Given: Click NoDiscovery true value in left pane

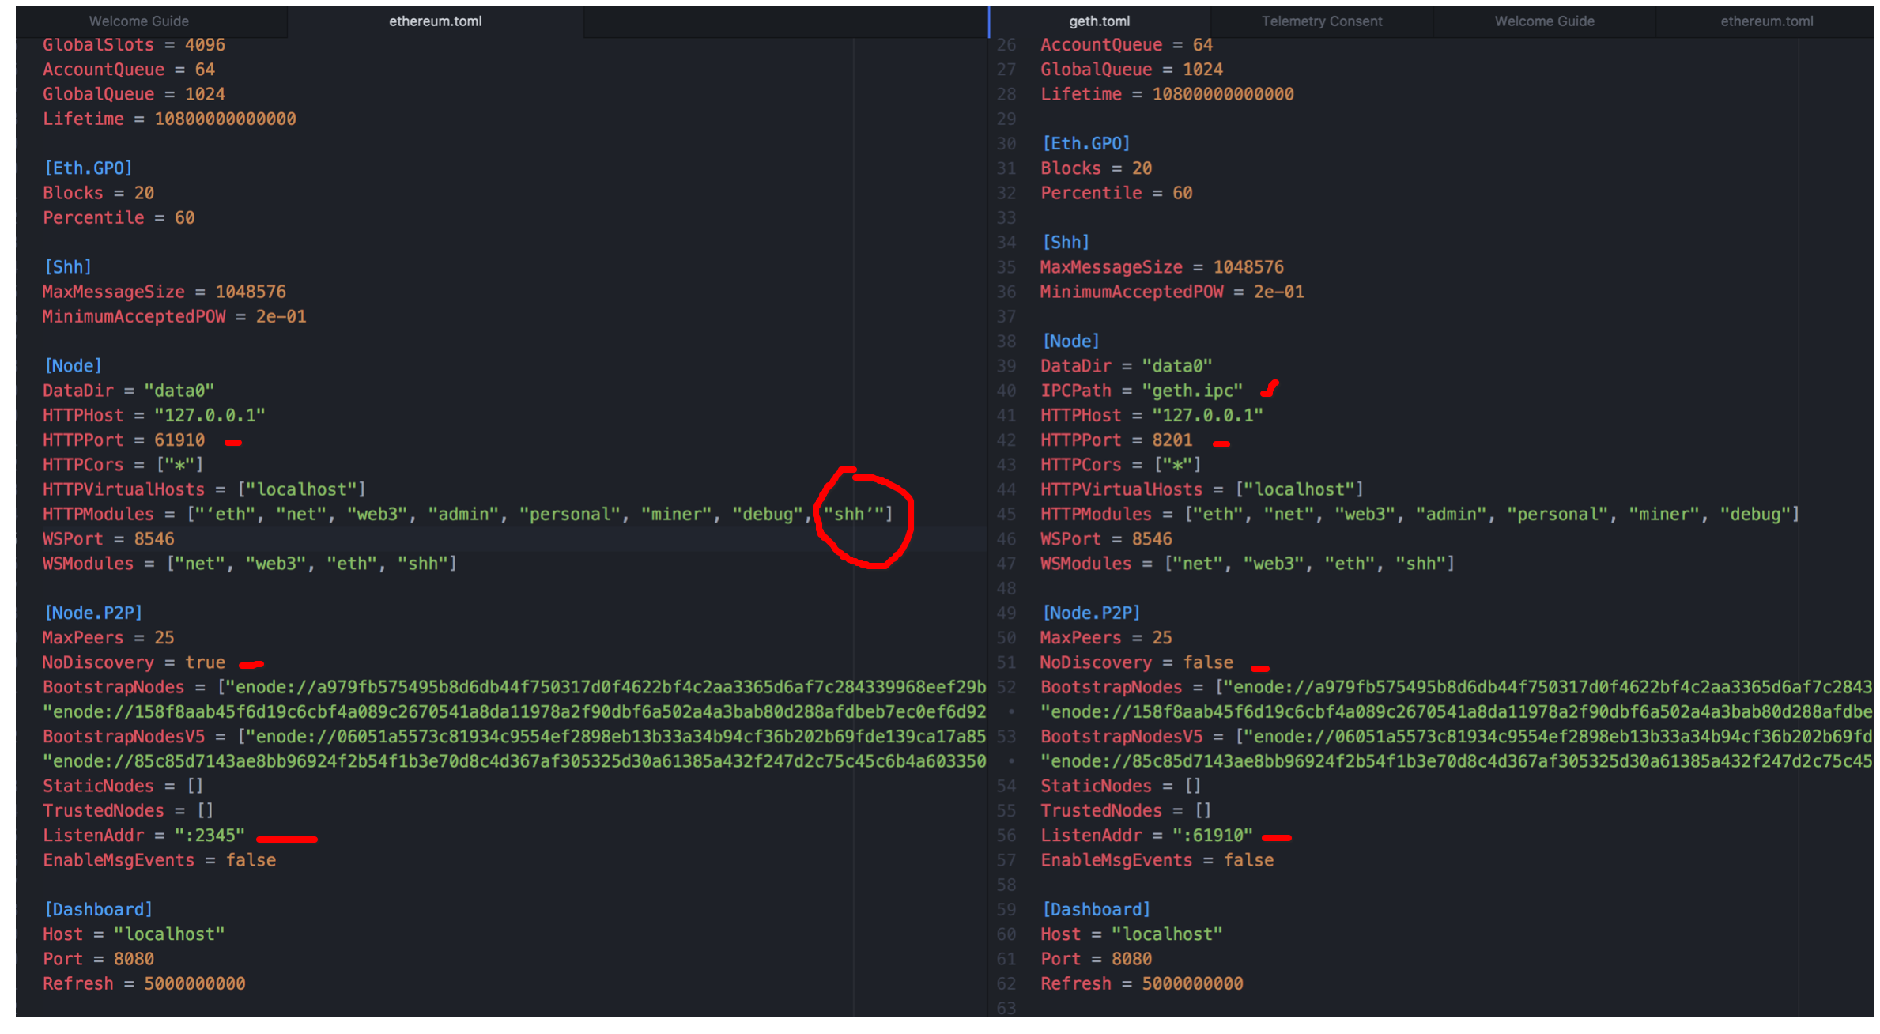Looking at the screenshot, I should pyautogui.click(x=205, y=662).
